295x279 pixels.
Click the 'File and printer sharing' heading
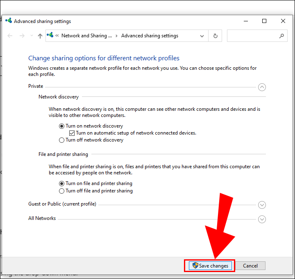63,154
